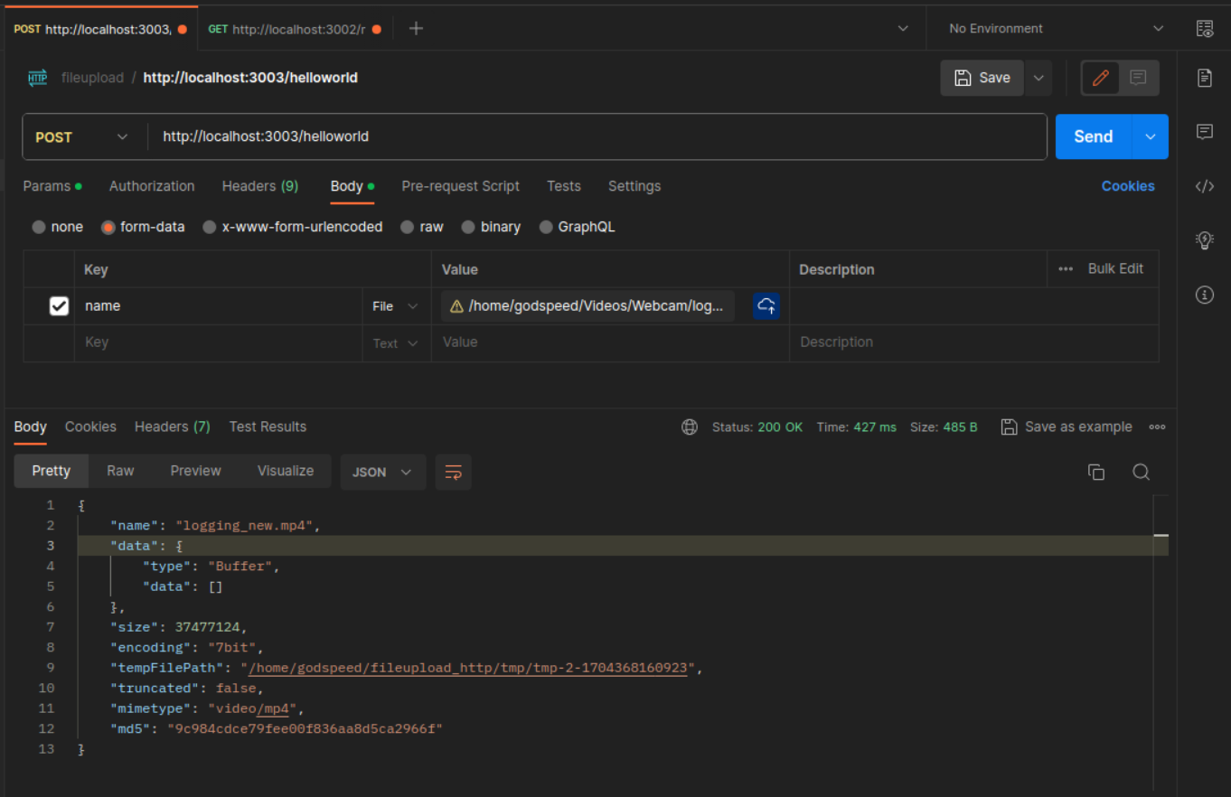Click the three-dot options beside Bulk Edit
The image size is (1231, 797).
pos(1066,269)
